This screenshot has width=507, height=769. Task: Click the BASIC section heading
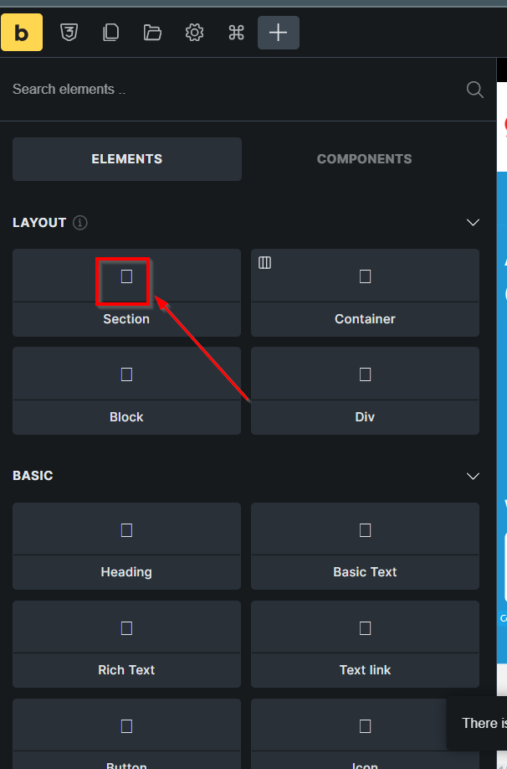point(33,476)
